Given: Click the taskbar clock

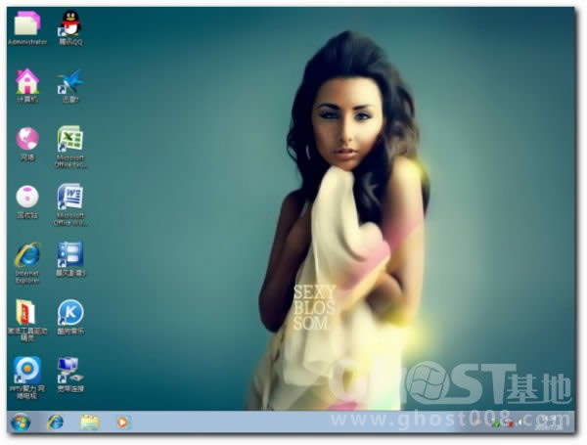Looking at the screenshot, I should (550, 423).
